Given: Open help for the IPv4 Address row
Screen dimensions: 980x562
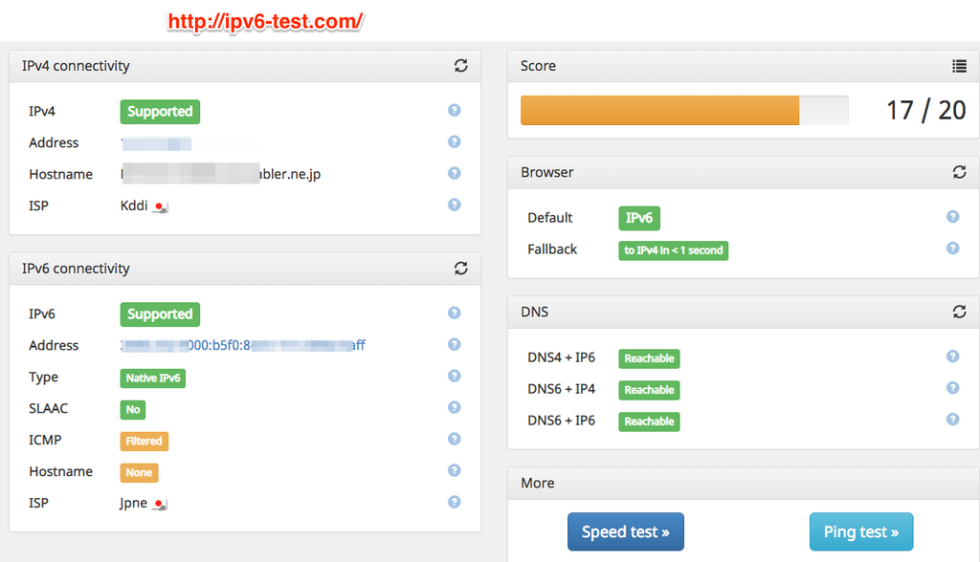Looking at the screenshot, I should (455, 141).
